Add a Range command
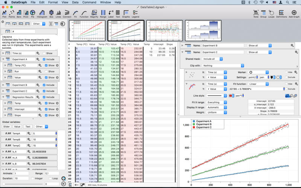Viewport: 301px width, 188px height. 103,14
